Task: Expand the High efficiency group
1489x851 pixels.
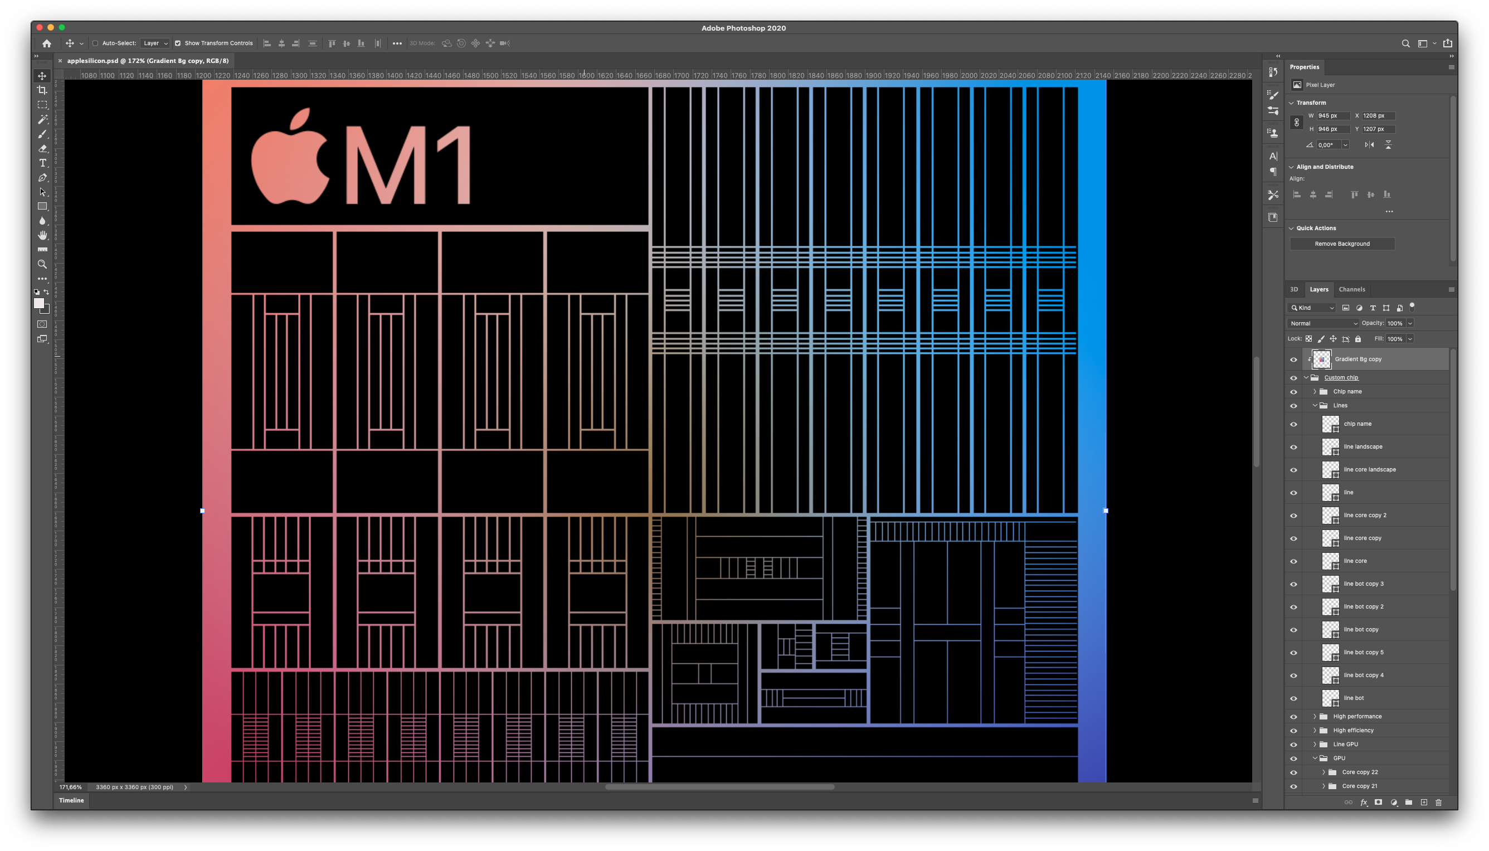Action: [x=1315, y=731]
